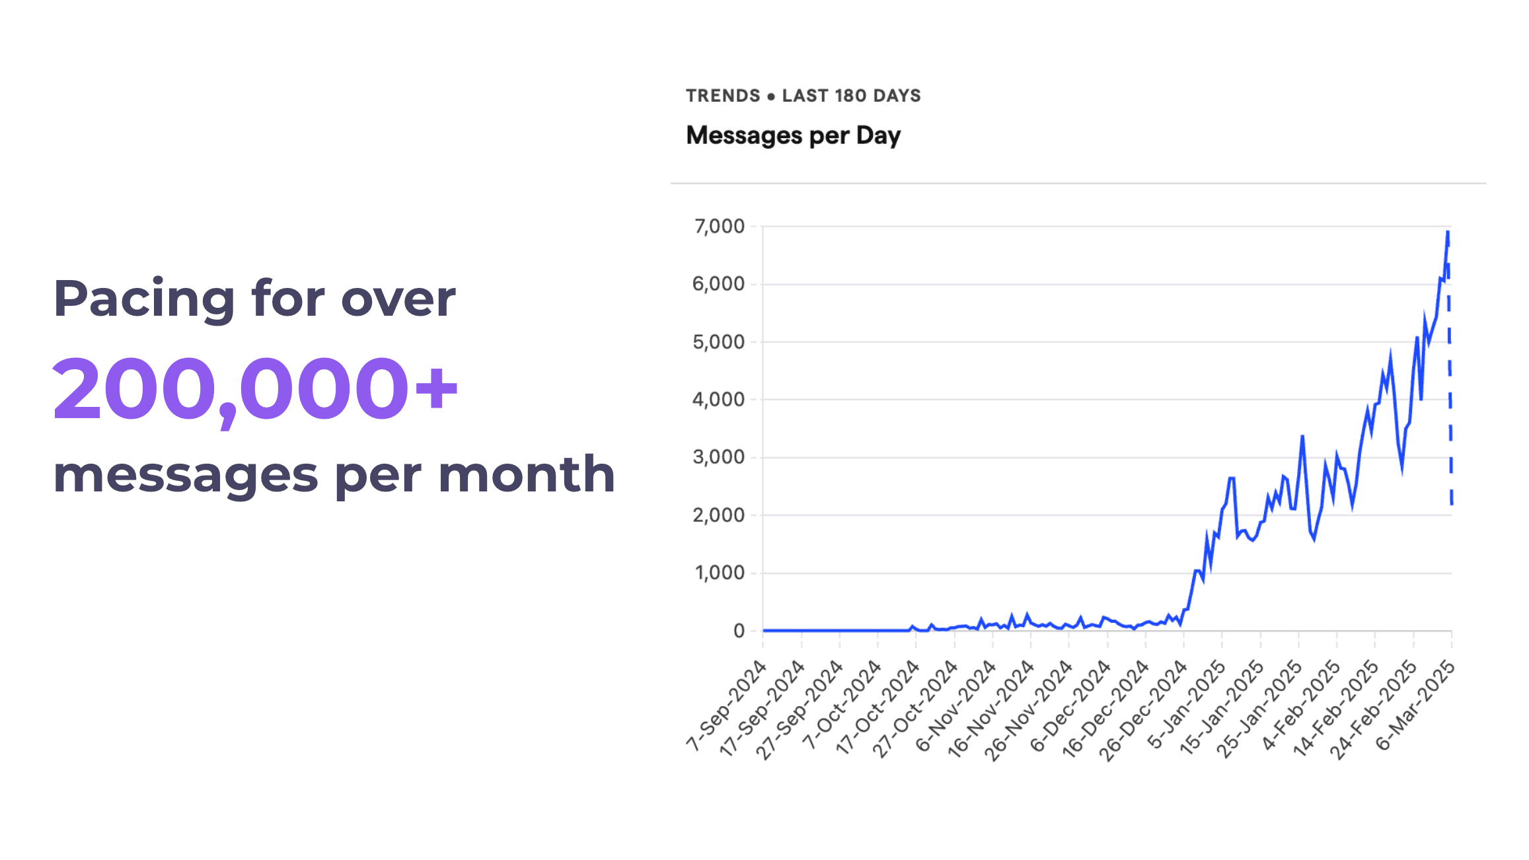Click the 0 y-axis label
Screen dimensions: 1529x860
[739, 631]
